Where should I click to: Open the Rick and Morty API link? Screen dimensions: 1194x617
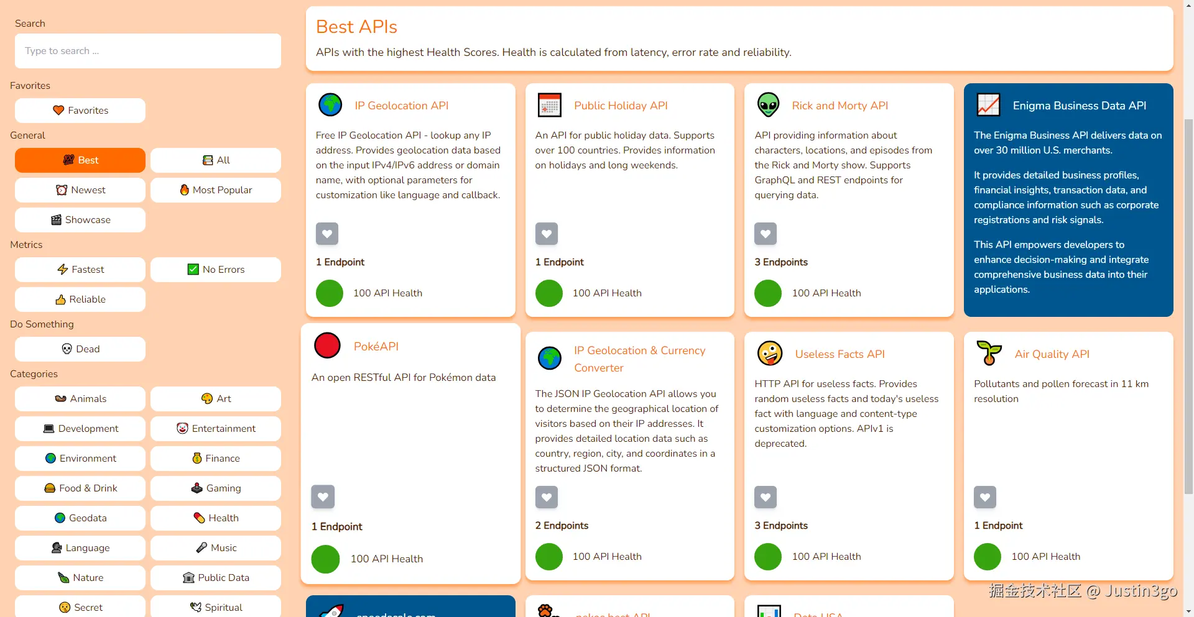pyautogui.click(x=840, y=106)
